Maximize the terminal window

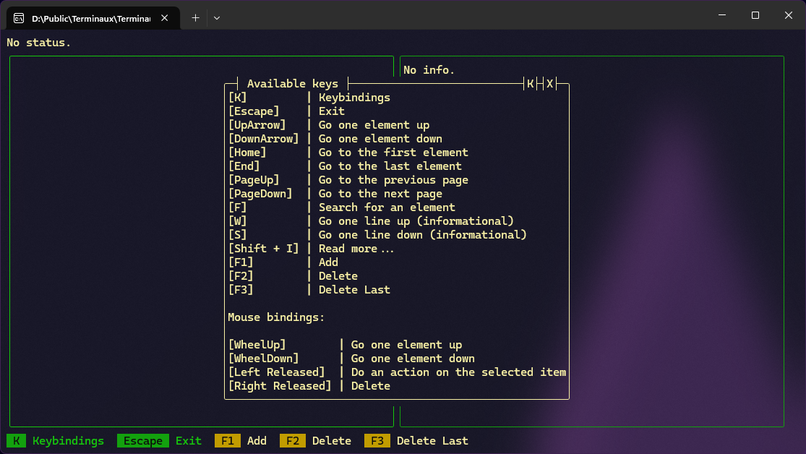tap(755, 15)
